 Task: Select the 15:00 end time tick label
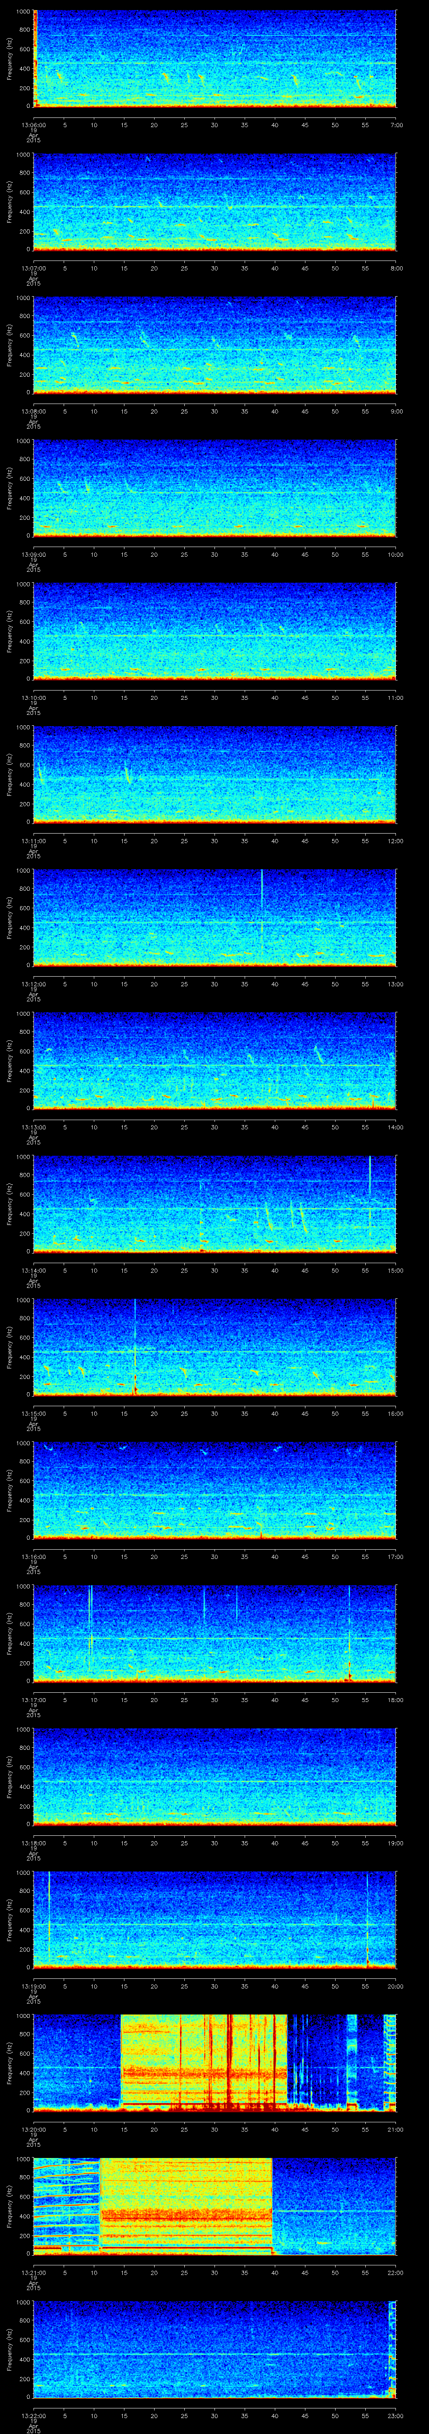coord(396,1270)
